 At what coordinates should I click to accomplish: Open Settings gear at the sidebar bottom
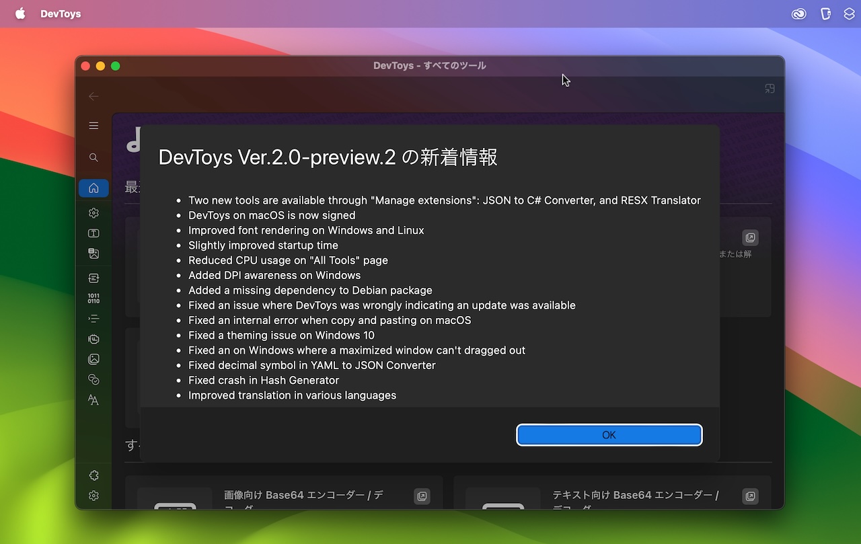tap(93, 496)
